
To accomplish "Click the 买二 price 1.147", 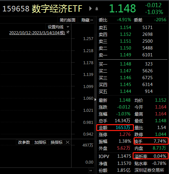I will point(126,71).
